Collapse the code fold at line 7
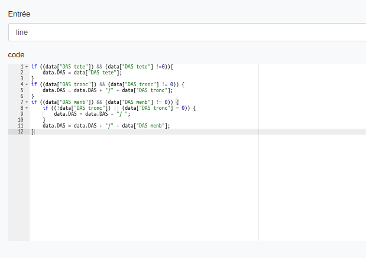Viewport: 366px width, 258px height. (x=27, y=102)
